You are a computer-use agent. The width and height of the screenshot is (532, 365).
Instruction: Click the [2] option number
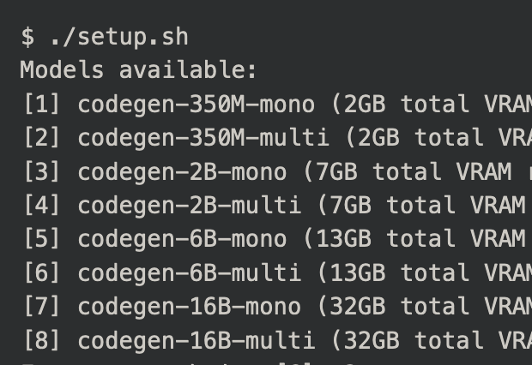[41, 138]
